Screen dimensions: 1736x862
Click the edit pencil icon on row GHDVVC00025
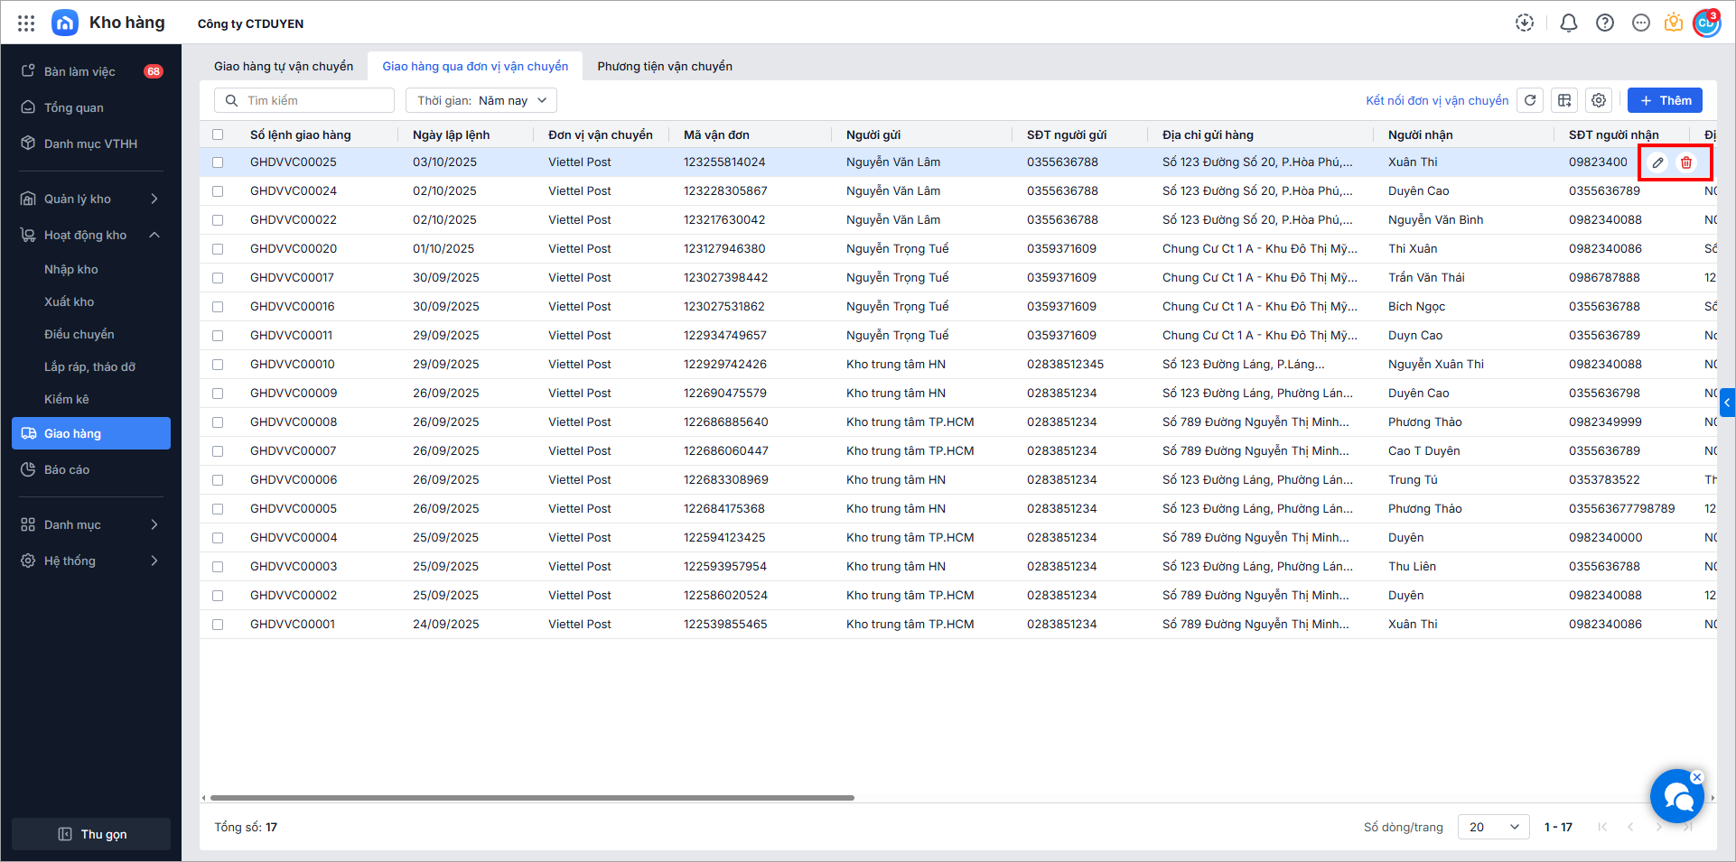[x=1657, y=162]
